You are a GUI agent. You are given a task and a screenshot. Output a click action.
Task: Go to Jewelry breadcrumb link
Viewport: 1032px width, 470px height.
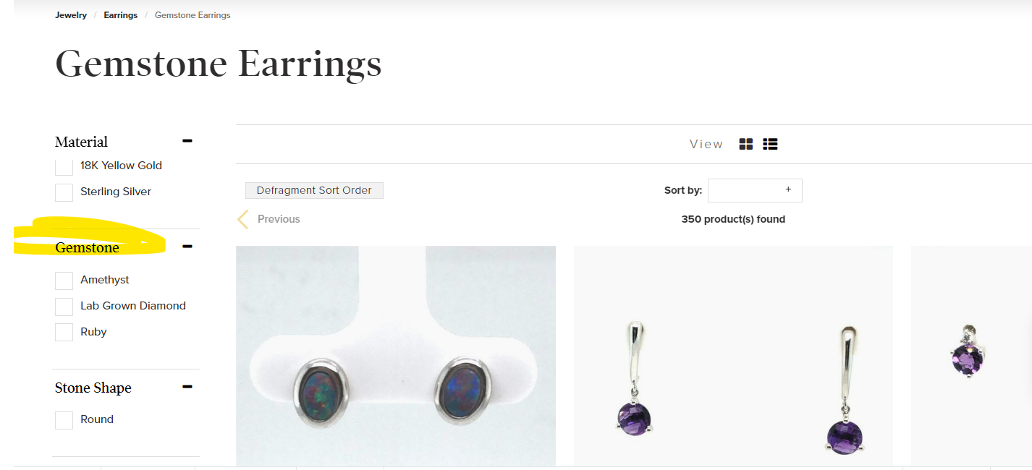coord(71,15)
